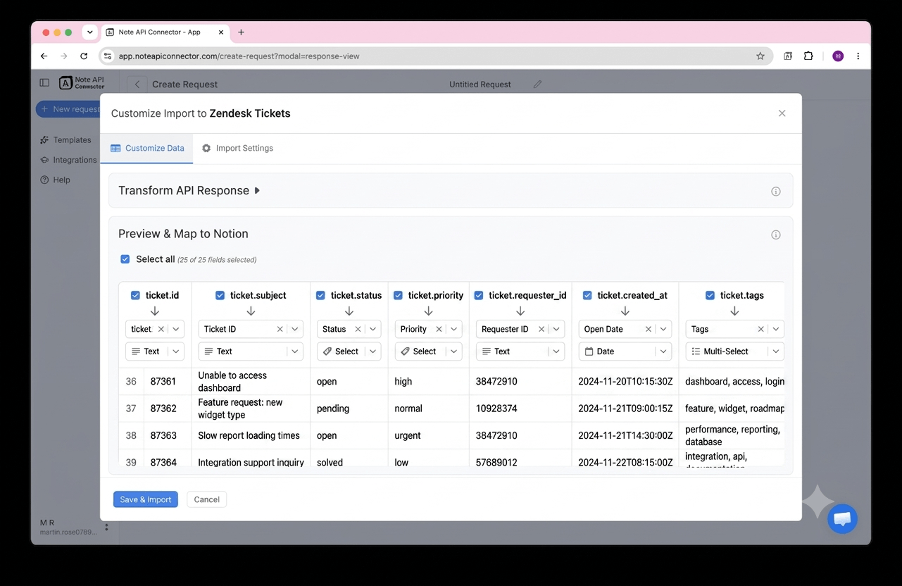Viewport: 902px width, 586px height.
Task: Open Text type dropdown under ticket.subject
Action: coord(251,351)
